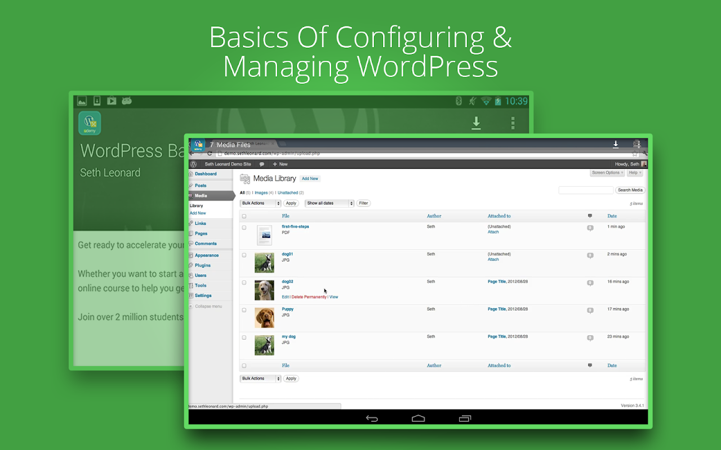Tap the Android recent apps icon
Viewport: 721px width, 450px height.
(x=465, y=418)
